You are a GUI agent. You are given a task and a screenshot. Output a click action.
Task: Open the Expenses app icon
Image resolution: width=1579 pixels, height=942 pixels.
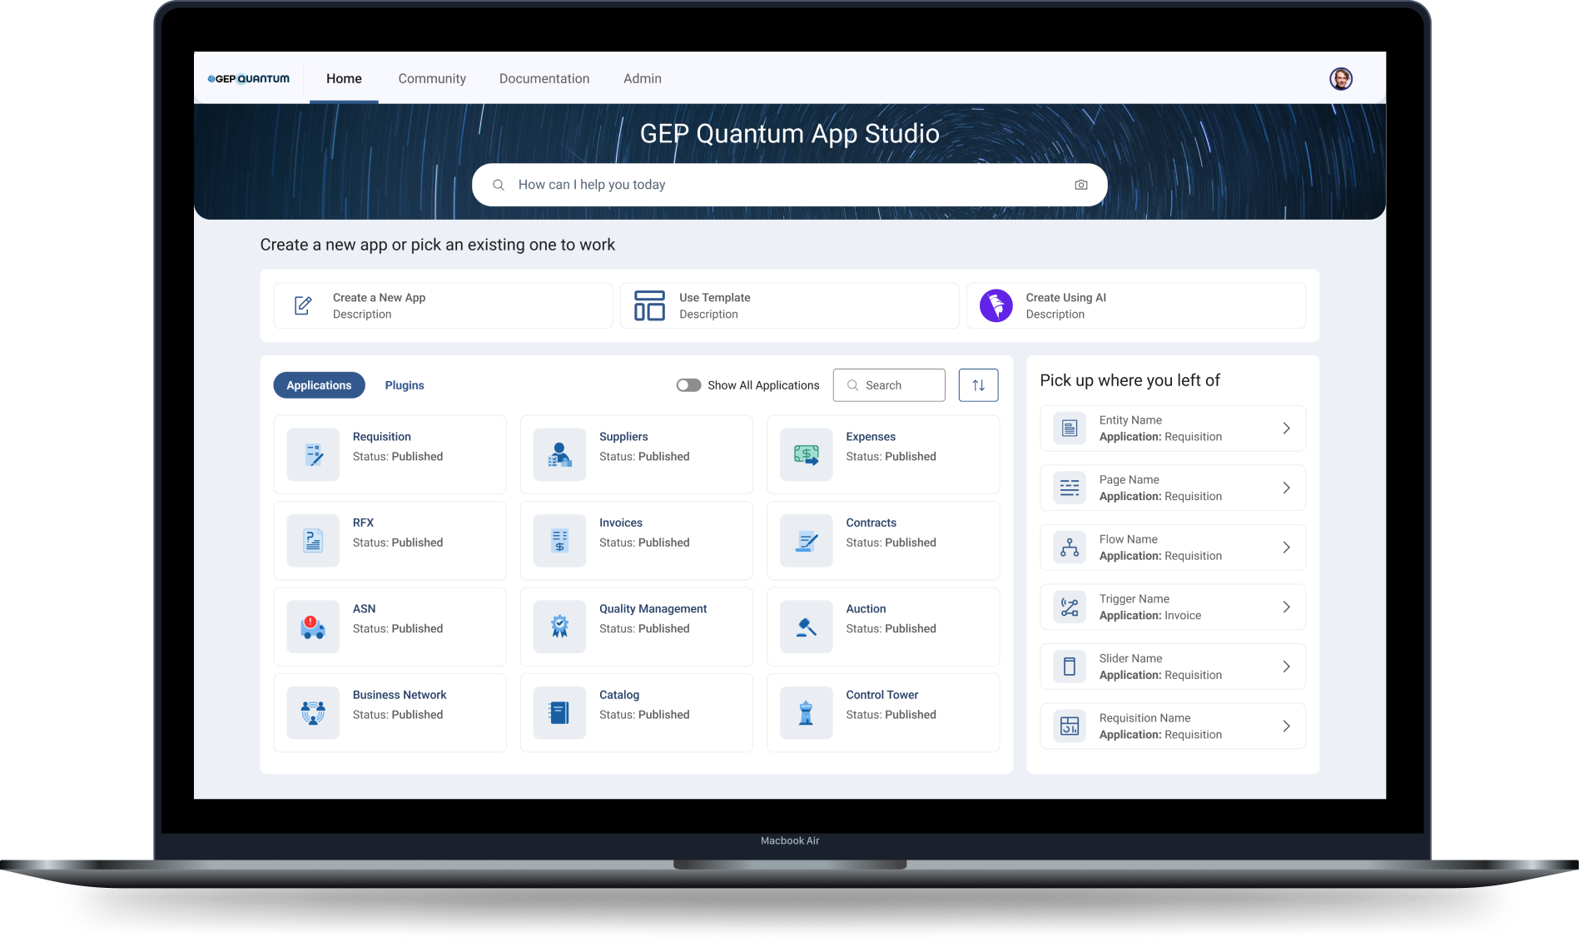tap(806, 454)
